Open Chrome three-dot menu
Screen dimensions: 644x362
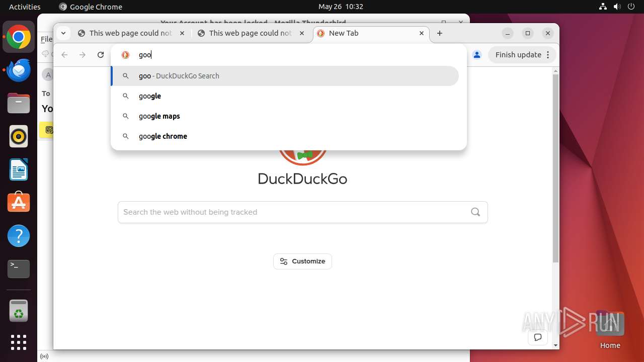click(548, 55)
